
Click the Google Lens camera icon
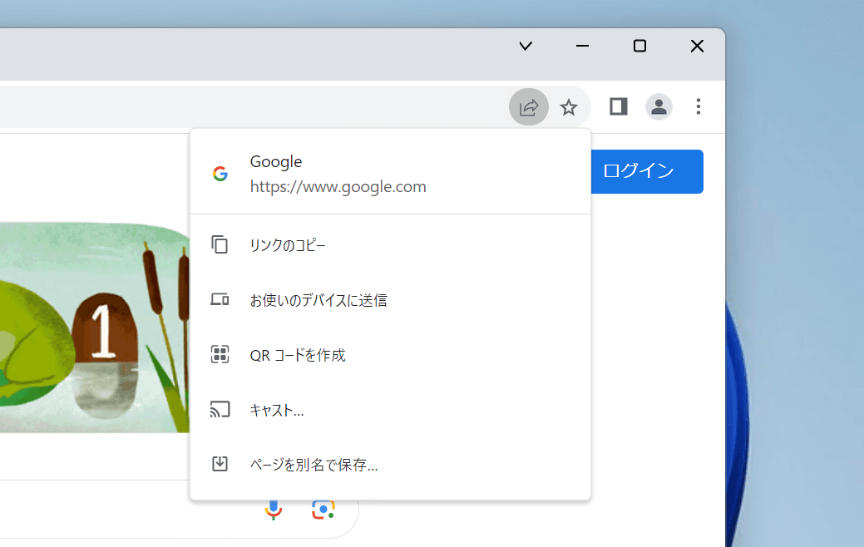(x=323, y=510)
